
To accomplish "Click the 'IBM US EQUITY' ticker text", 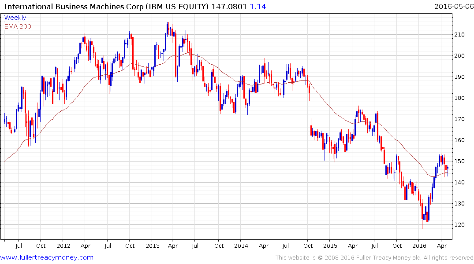I will click(x=177, y=7).
